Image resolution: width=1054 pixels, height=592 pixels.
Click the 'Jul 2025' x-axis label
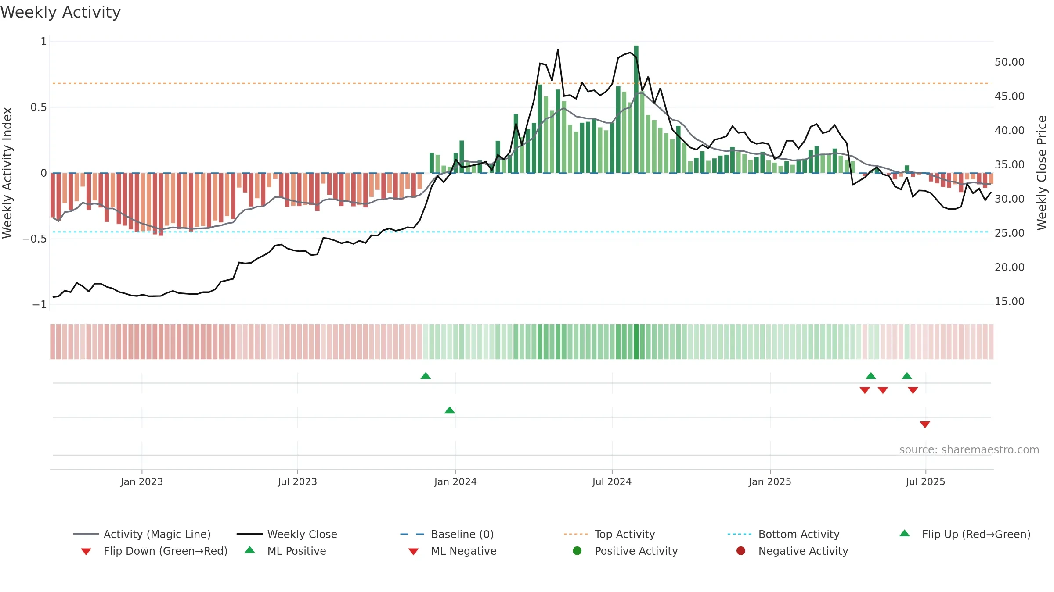pos(925,481)
